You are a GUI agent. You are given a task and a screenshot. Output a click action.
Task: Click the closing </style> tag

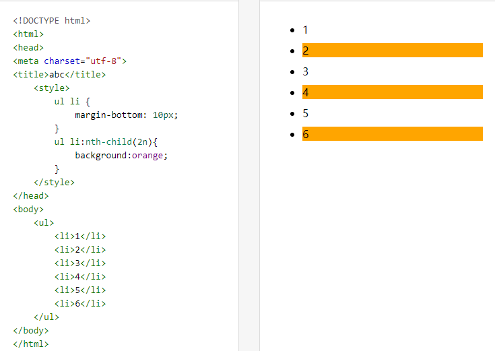pos(55,183)
